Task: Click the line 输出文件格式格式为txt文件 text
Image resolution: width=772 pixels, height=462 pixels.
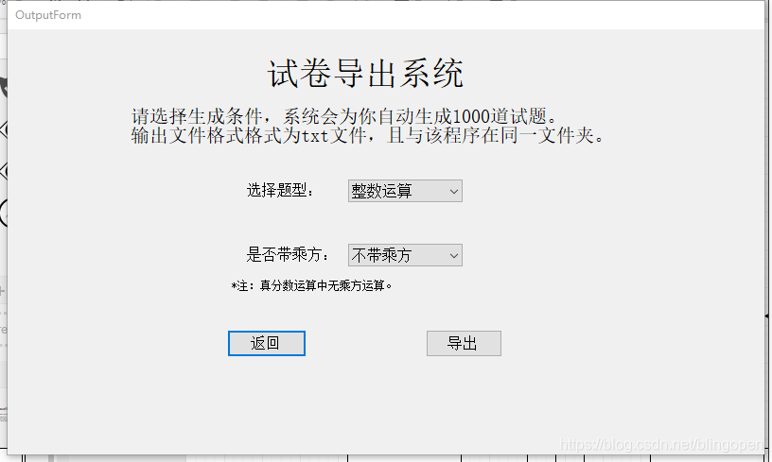Action: tap(368, 135)
